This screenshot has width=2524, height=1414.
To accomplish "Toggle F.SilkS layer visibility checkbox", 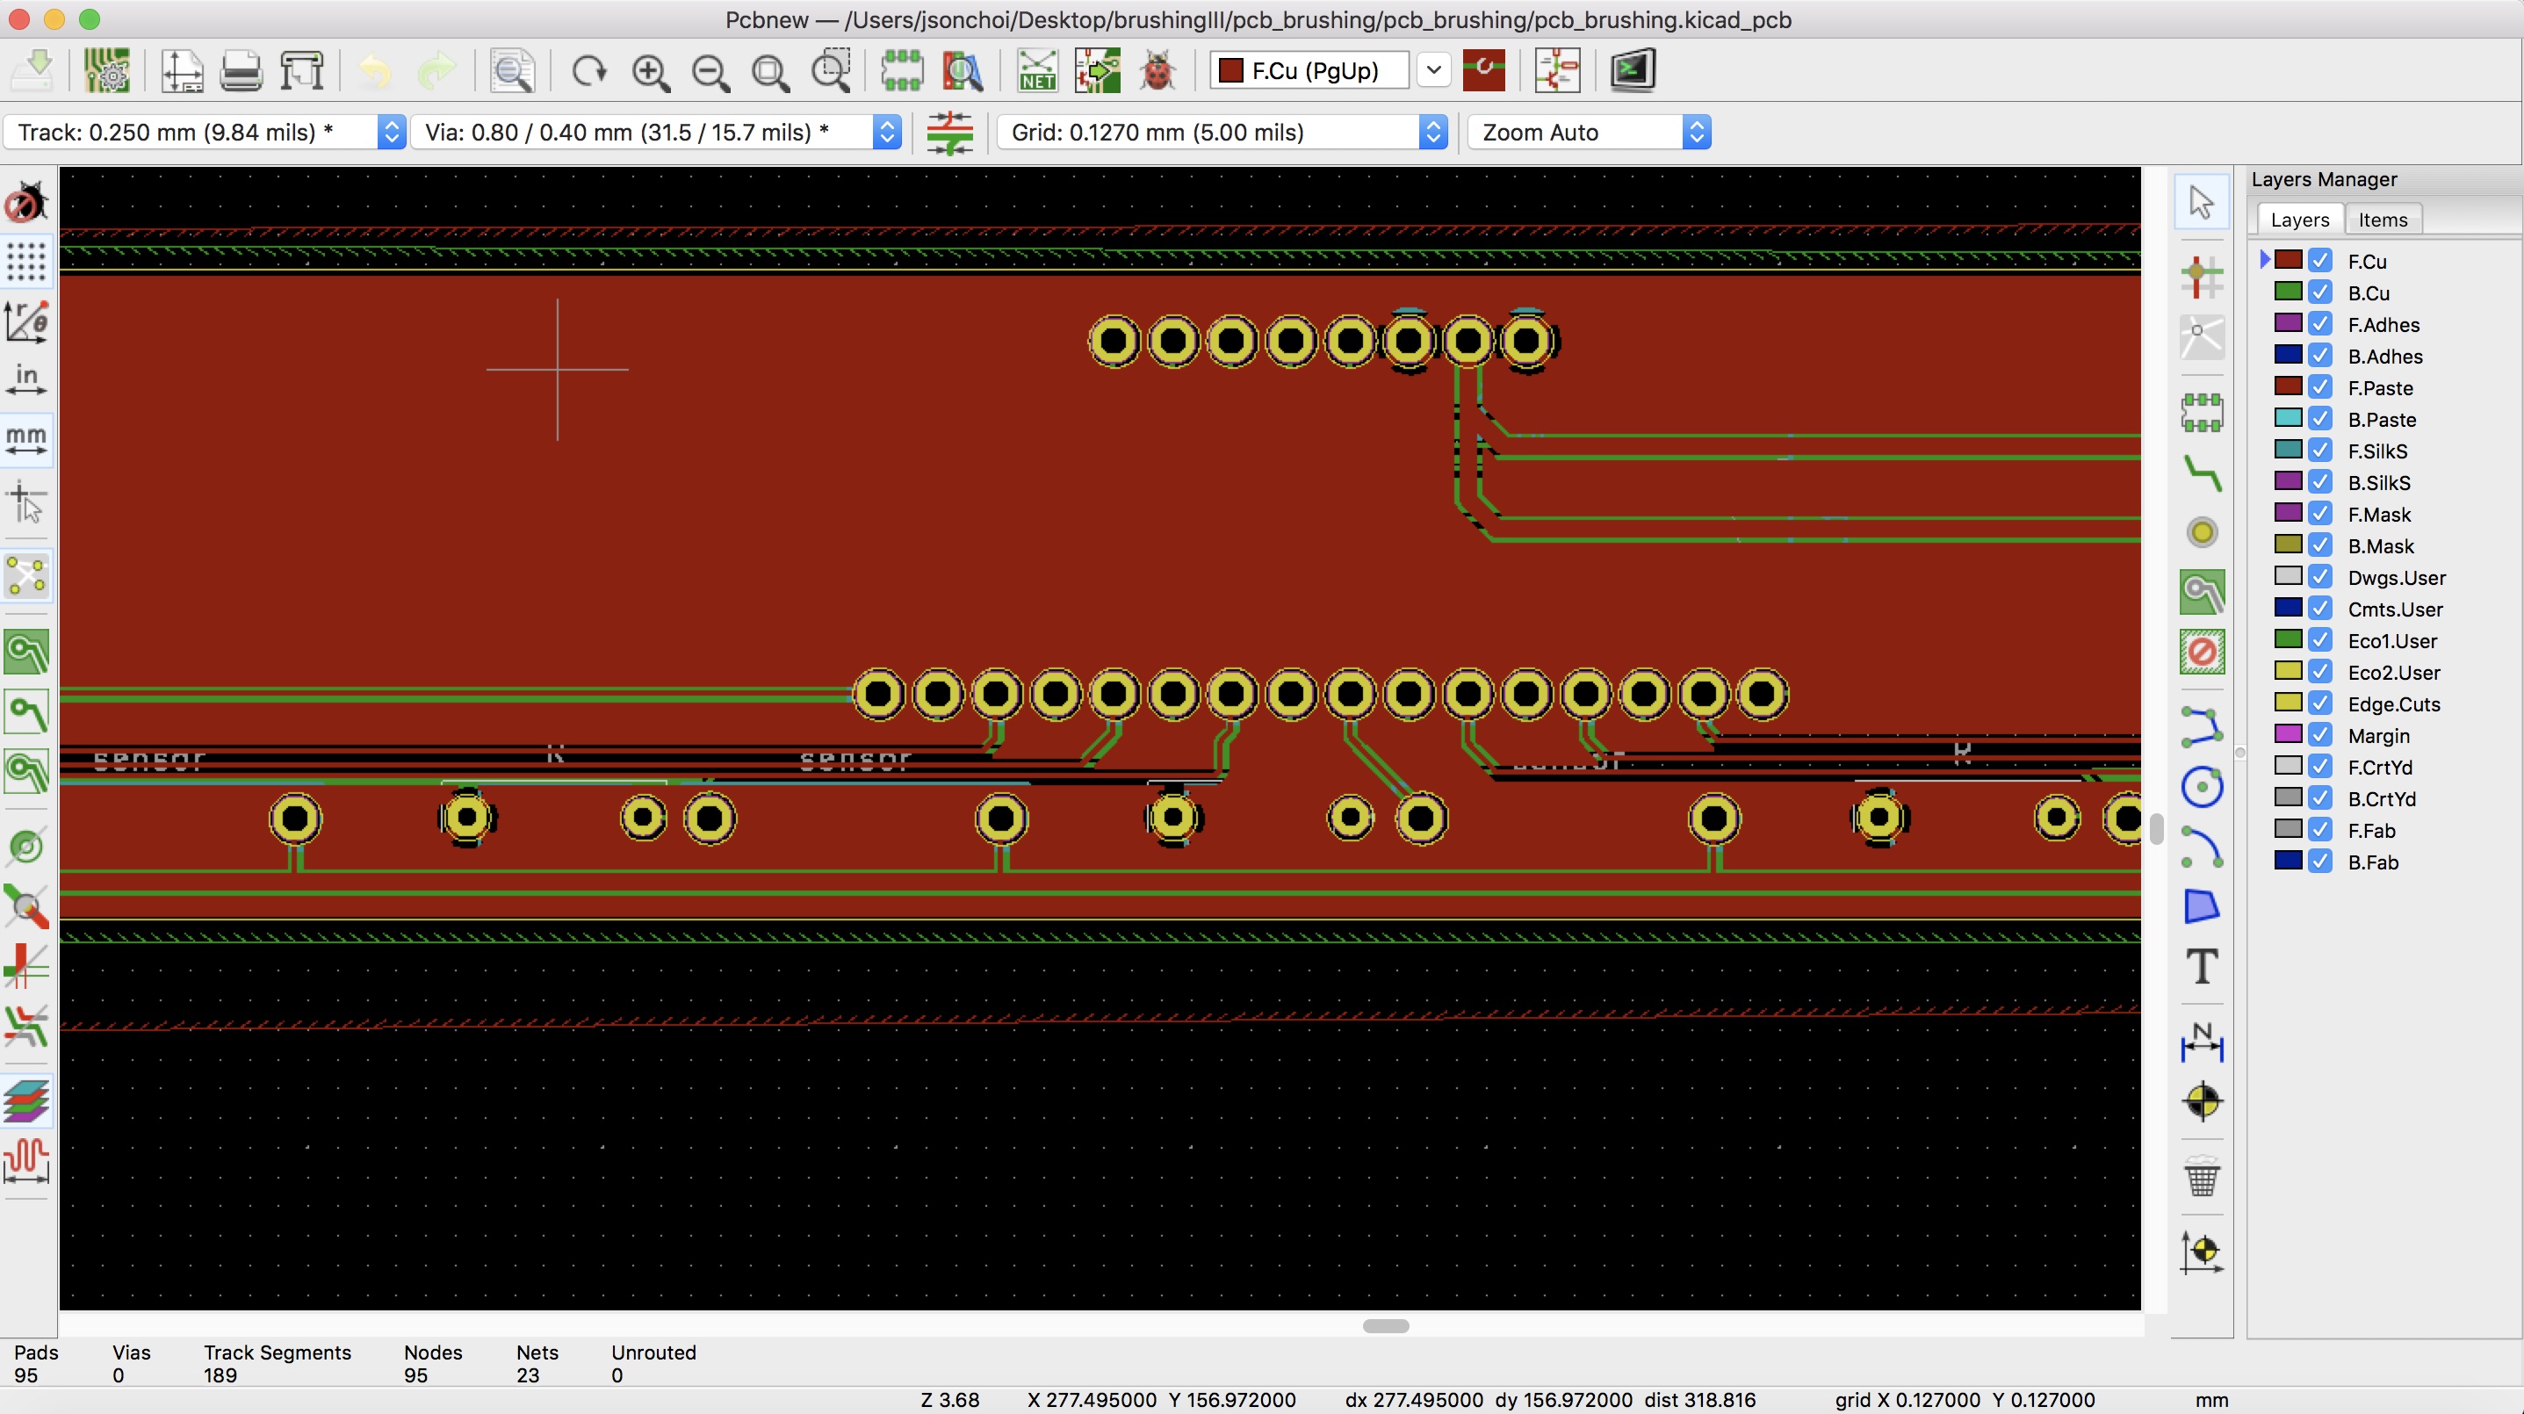I will 2319,450.
